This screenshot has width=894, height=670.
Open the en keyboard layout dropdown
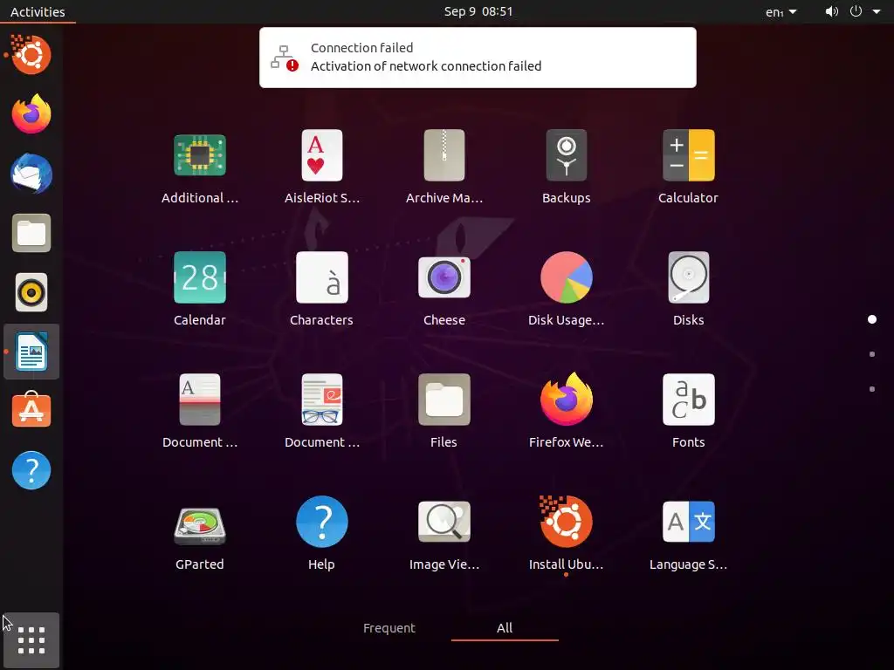(x=781, y=11)
